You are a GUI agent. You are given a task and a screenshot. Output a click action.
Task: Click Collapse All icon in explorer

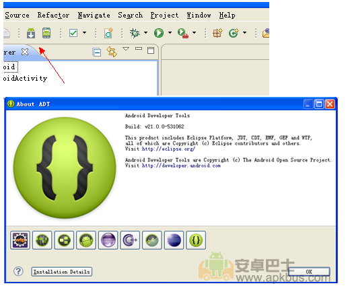tap(97, 52)
